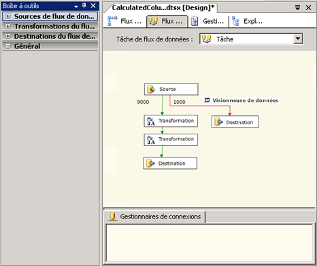Click inside the connection managers area
Viewport: 317px width, 266px height.
[x=210, y=243]
